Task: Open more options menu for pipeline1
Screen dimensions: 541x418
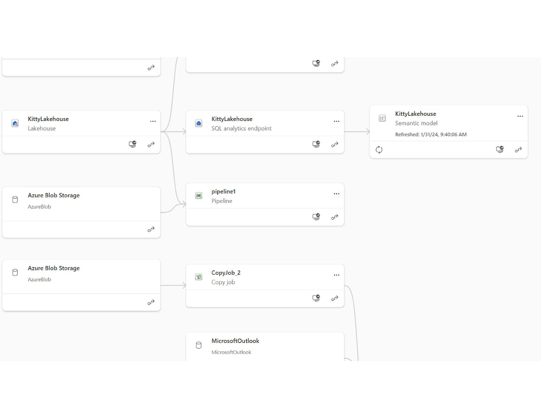Action: [x=337, y=194]
